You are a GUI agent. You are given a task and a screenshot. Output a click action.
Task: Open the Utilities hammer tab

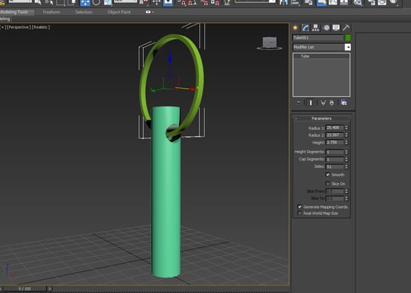click(346, 28)
